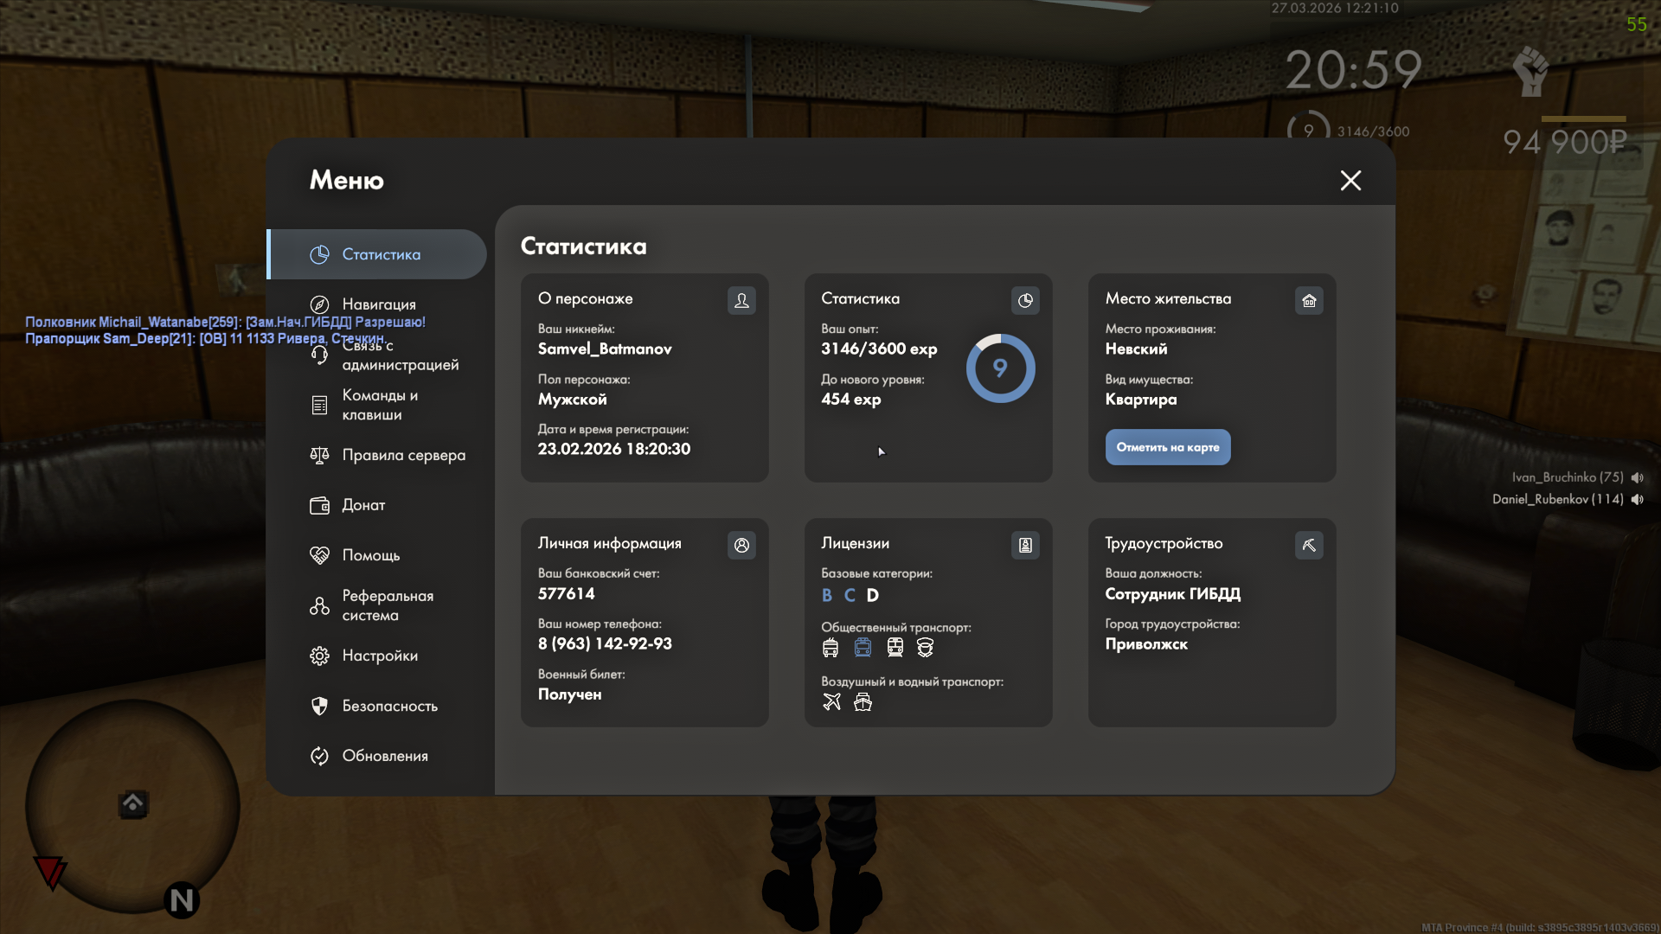
Task: Click the house icon in Место жительства card
Action: 1309,300
